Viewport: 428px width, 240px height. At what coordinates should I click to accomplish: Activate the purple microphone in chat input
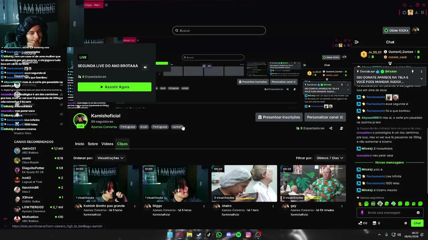click(362, 213)
